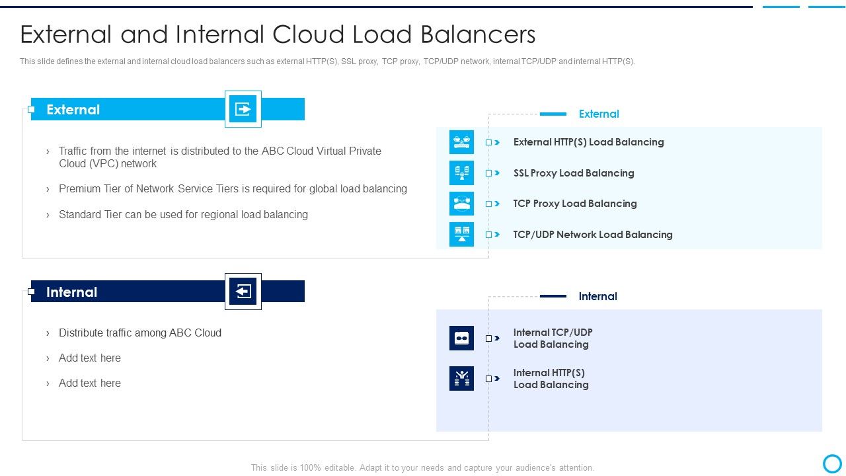Screen dimensions: 846x476
Task: Click the incoming arrow icon beside Internal header
Action: (243, 291)
